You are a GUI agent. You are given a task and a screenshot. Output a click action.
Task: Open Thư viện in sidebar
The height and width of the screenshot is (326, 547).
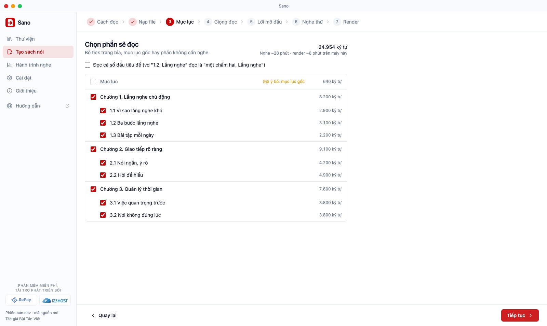38,39
